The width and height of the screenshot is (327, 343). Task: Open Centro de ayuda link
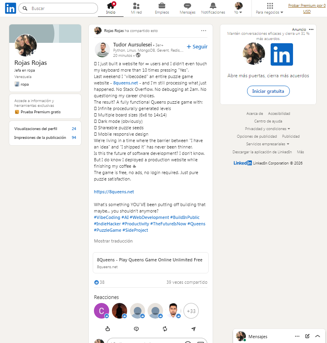(x=268, y=121)
